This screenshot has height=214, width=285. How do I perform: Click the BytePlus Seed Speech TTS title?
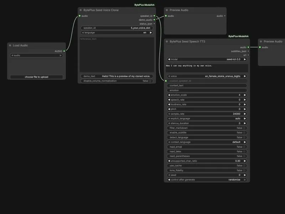[187, 41]
